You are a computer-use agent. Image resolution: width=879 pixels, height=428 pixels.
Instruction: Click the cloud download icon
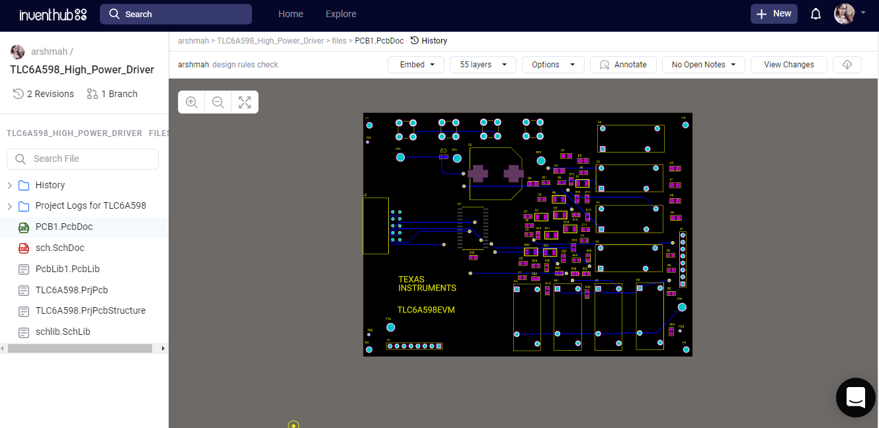click(847, 65)
